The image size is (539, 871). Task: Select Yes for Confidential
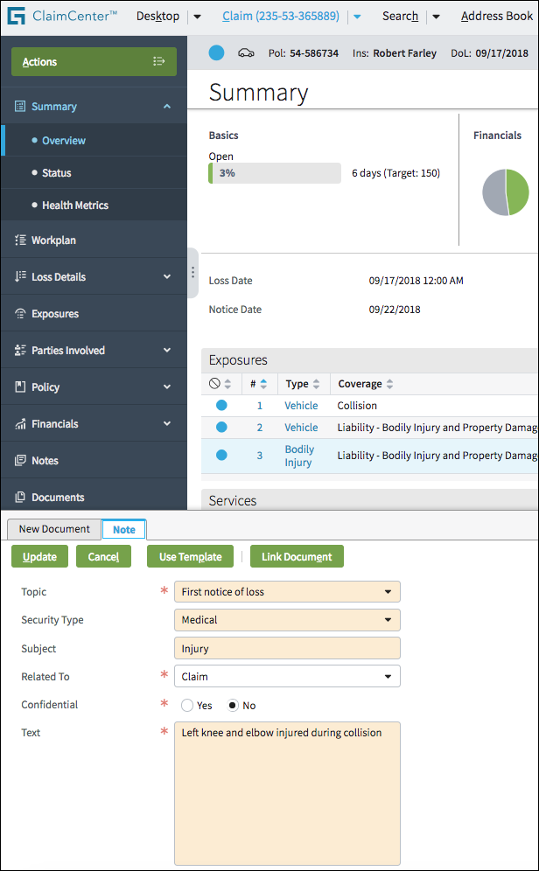pyautogui.click(x=187, y=706)
